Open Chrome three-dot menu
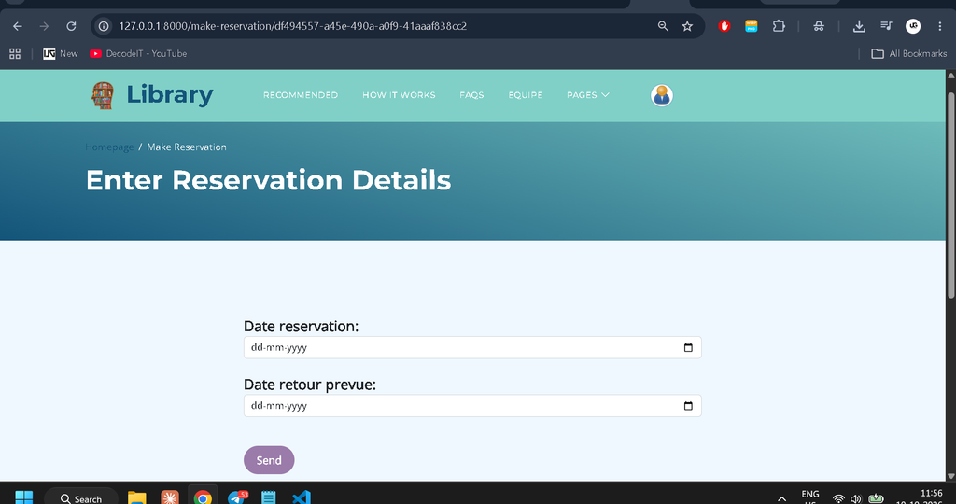This screenshot has width=956, height=504. tap(939, 26)
